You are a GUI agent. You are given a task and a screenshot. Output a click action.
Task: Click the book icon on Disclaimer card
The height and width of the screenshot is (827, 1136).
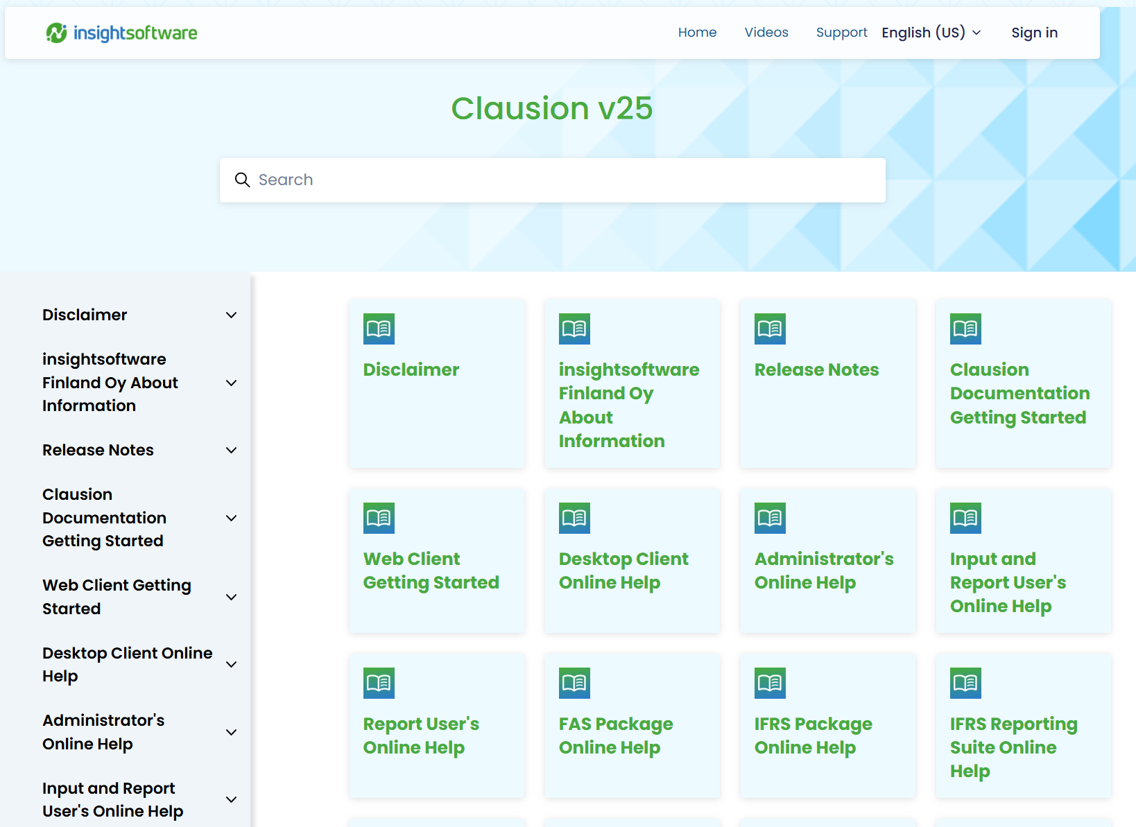coord(379,329)
